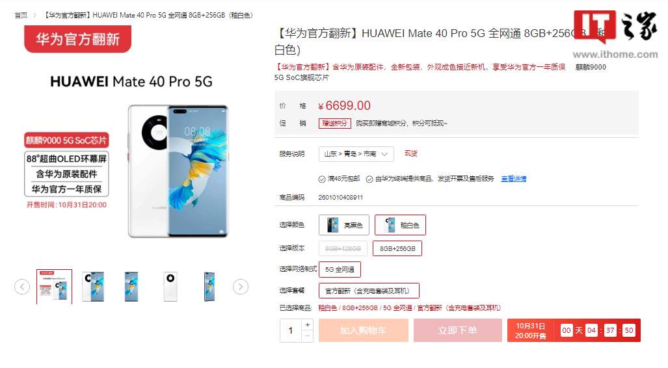668x368 pixels.
Task: Go to 首页 in the breadcrumb
Action: [21, 16]
